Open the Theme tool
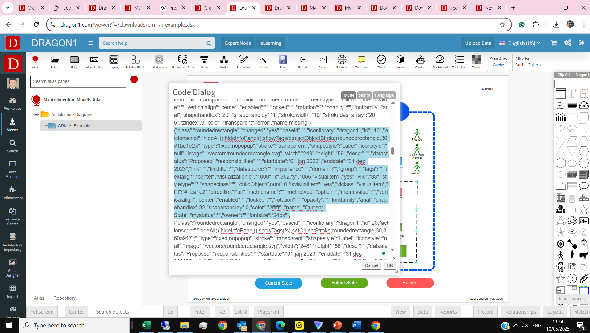Image resolution: width=590 pixels, height=333 pixels. tap(477, 62)
